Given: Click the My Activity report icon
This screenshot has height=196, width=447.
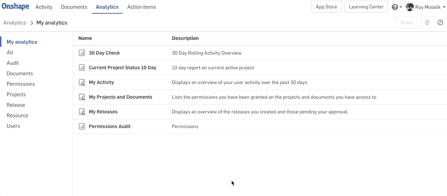Looking at the screenshot, I should coord(82,82).
